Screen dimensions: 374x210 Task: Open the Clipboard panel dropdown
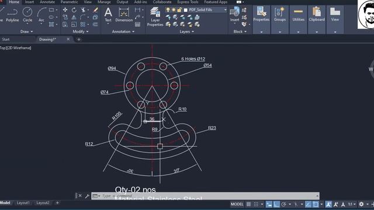pyautogui.click(x=317, y=32)
